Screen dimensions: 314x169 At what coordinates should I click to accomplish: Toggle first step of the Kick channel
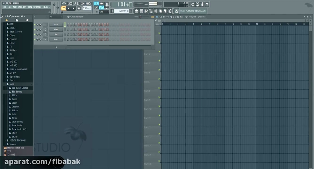(68, 25)
